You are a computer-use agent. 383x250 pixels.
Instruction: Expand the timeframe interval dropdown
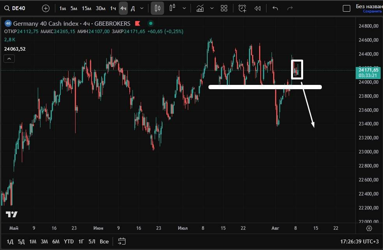pyautogui.click(x=142, y=8)
